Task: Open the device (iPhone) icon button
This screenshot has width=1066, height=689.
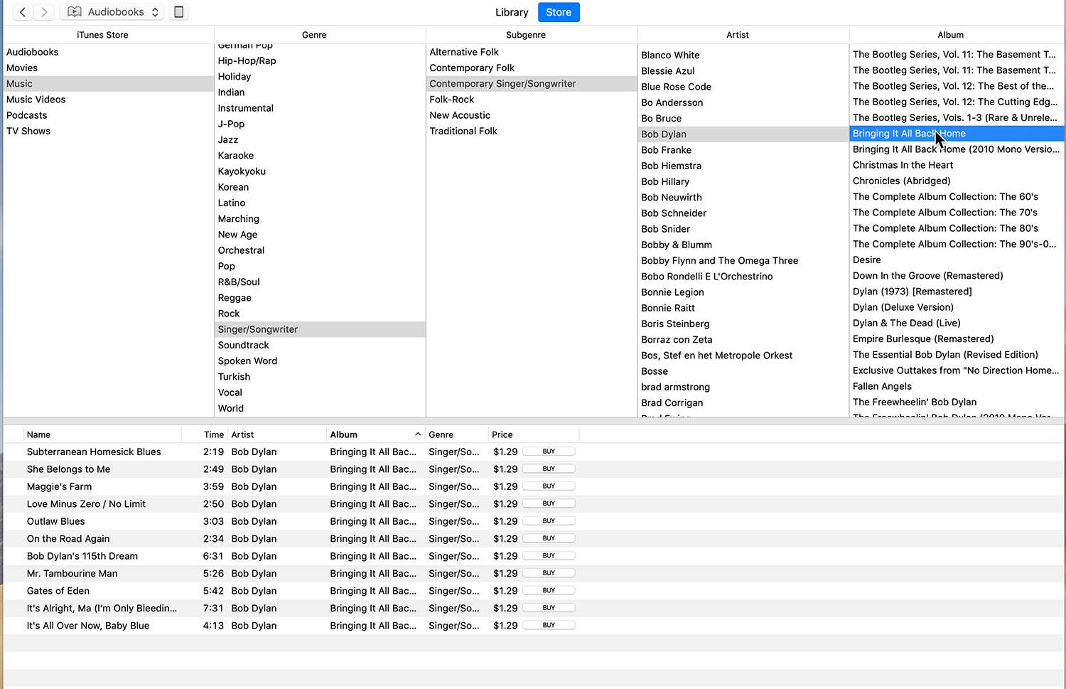Action: (x=179, y=12)
